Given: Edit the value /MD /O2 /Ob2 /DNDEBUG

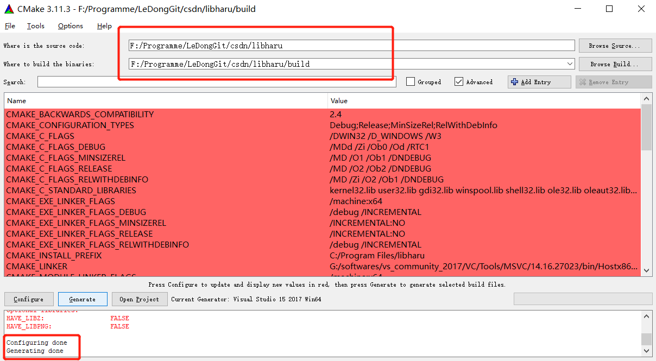Looking at the screenshot, I should coord(380,169).
